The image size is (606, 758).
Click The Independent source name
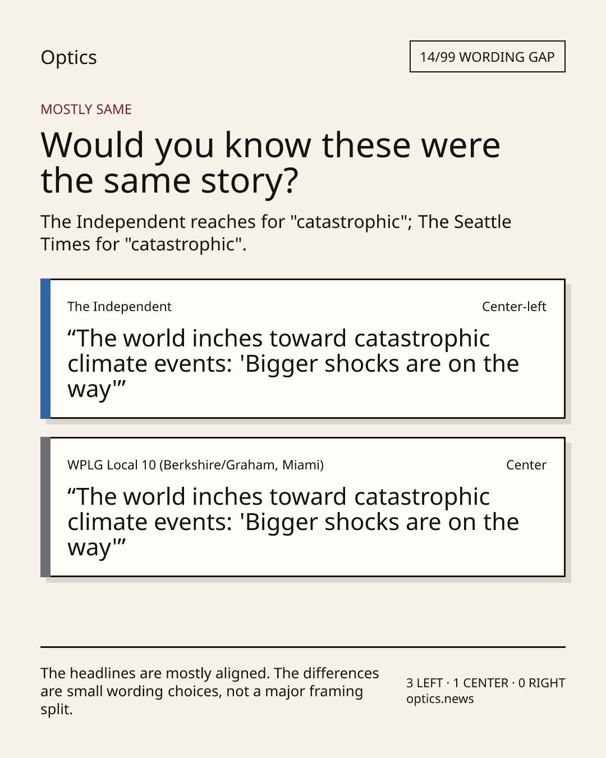coord(120,307)
